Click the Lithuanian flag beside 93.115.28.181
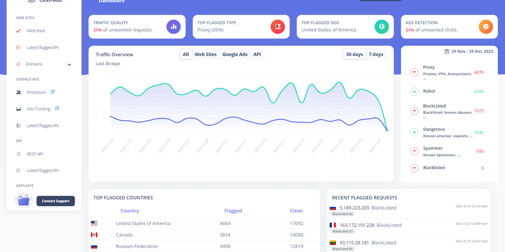This screenshot has width=505, height=252. (333, 243)
